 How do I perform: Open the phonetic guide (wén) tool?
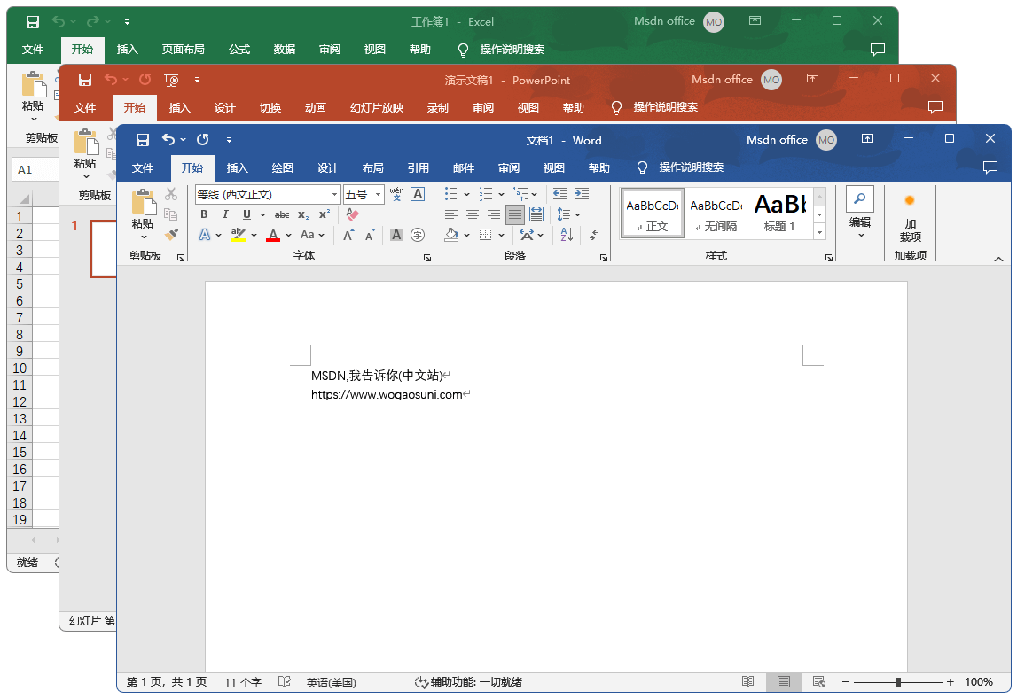[x=396, y=194]
